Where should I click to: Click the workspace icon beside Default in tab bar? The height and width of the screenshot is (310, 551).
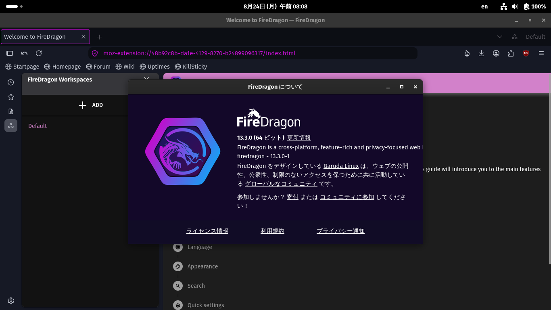coord(515,37)
